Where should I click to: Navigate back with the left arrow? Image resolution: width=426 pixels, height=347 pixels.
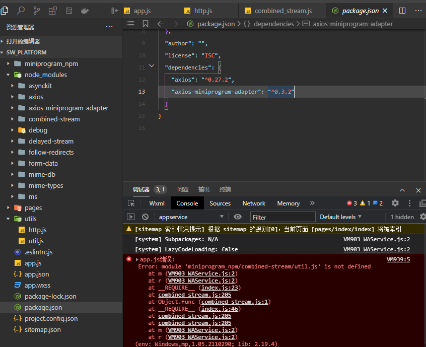click(x=161, y=24)
